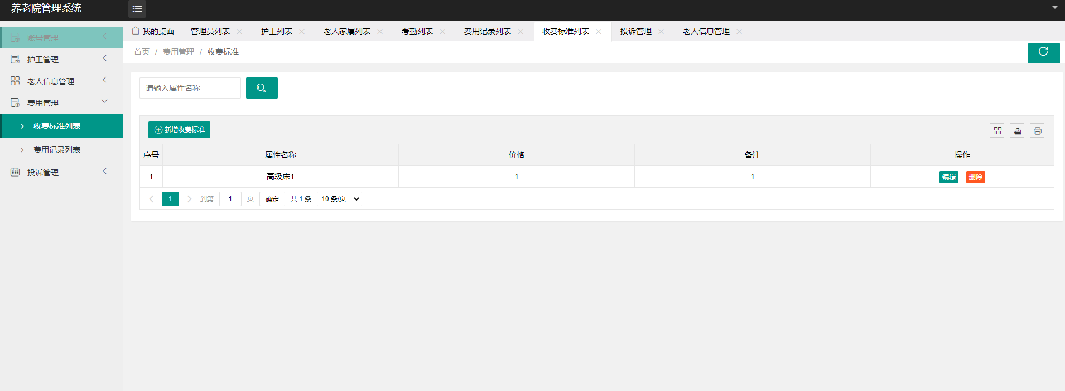Image resolution: width=1065 pixels, height=391 pixels.
Task: Click the 收费标准 breadcrumb text
Action: [x=223, y=52]
